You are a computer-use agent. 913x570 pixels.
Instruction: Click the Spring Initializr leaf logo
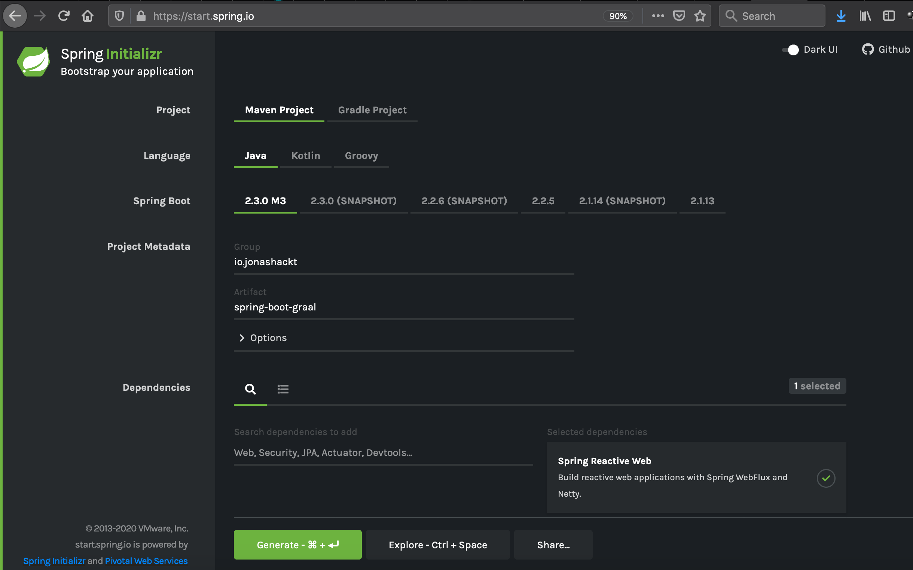33,61
